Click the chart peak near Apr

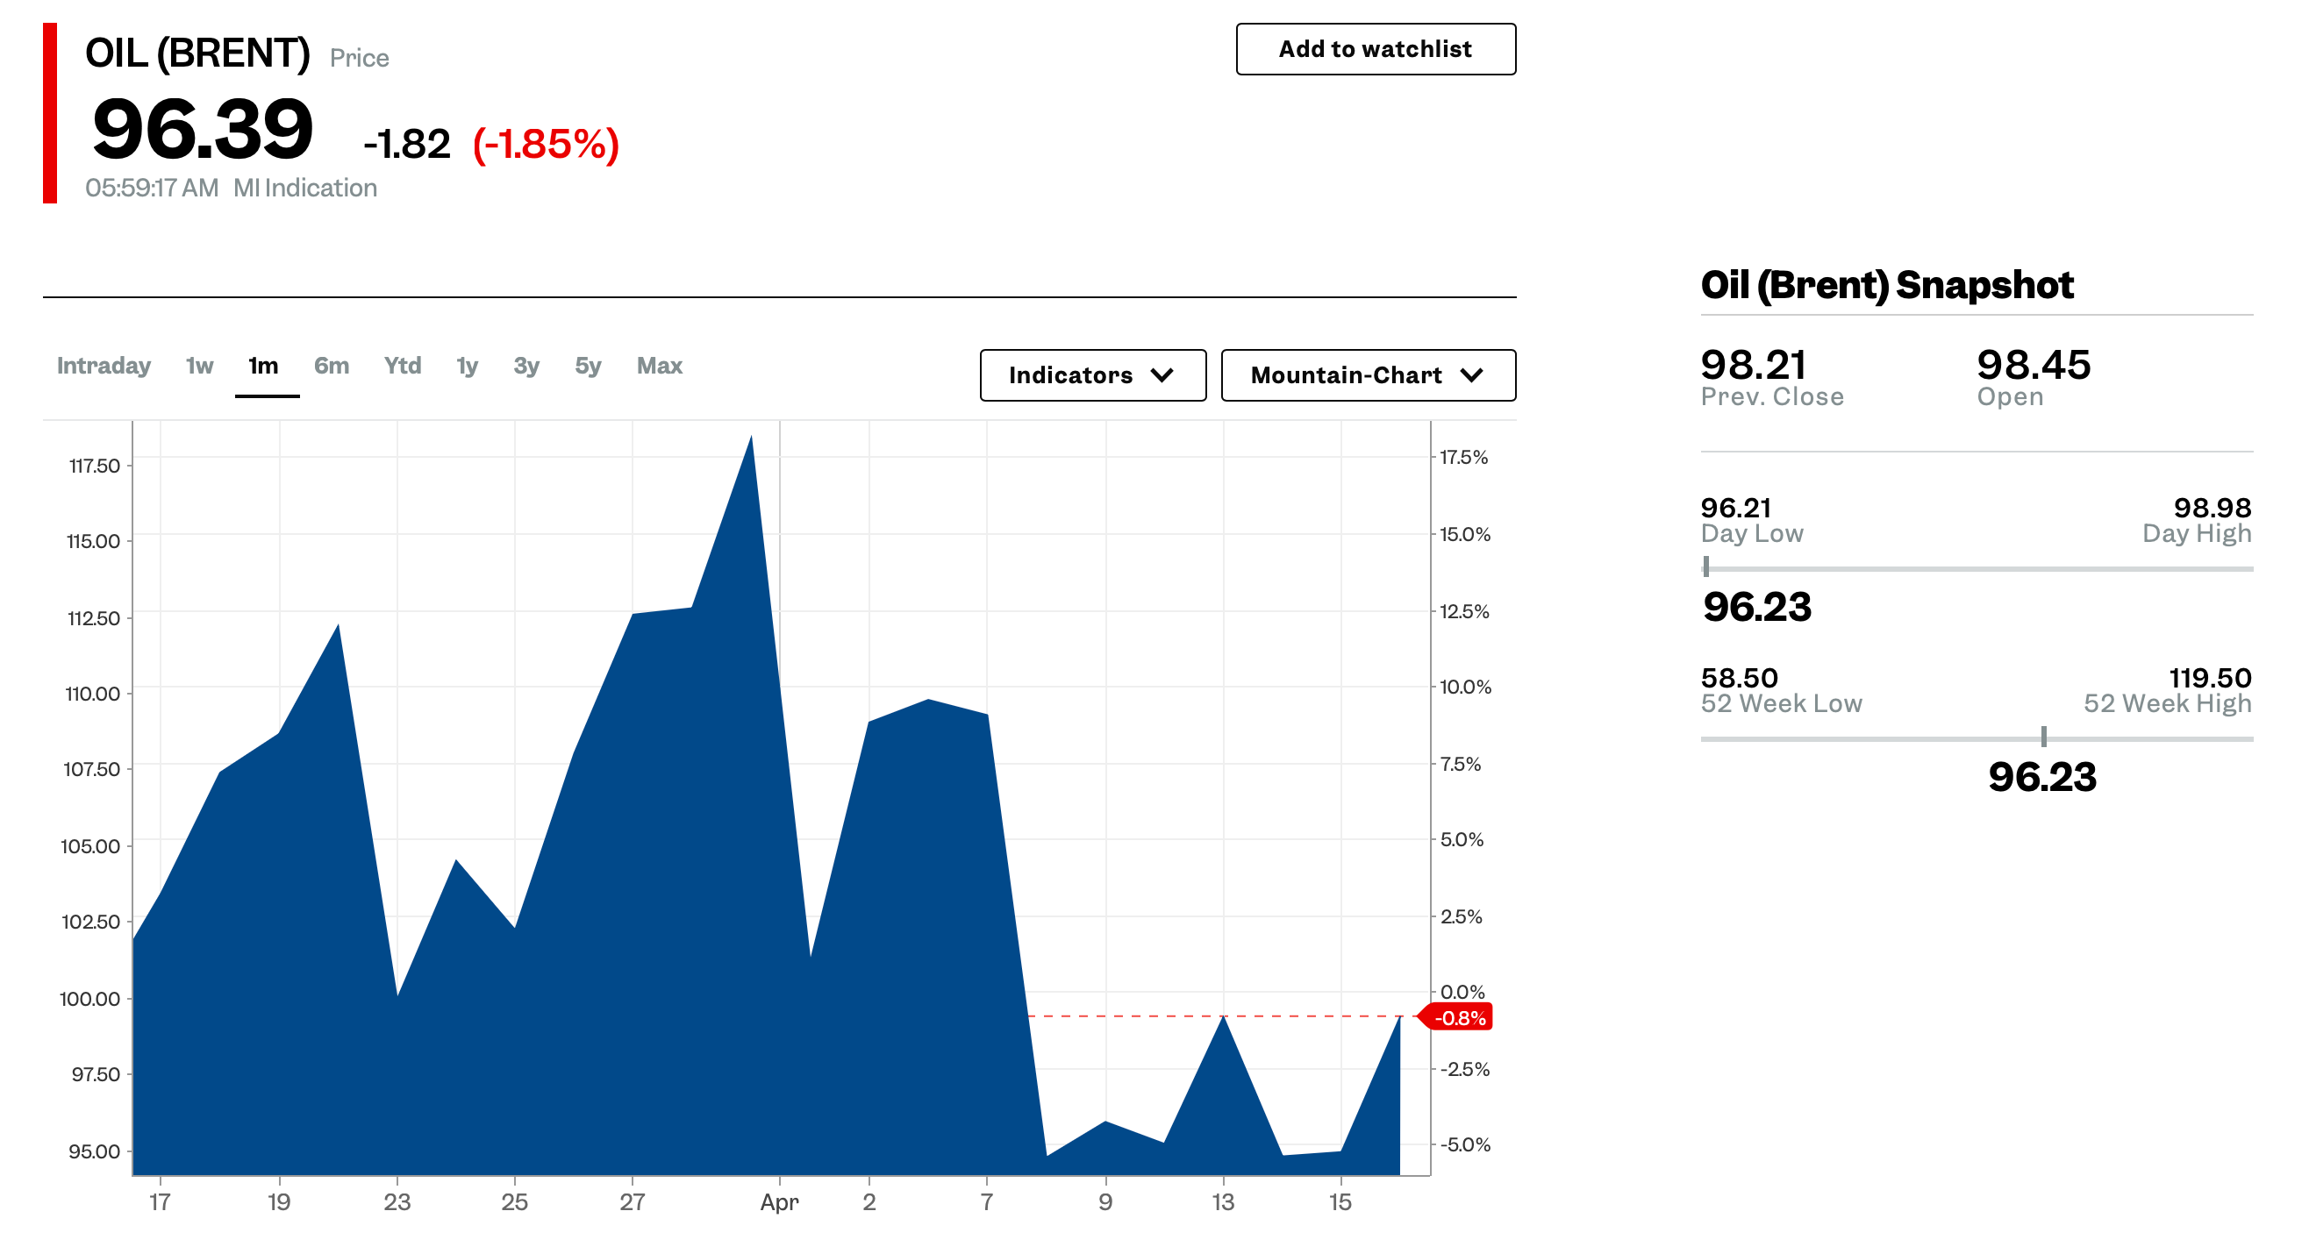tap(751, 438)
